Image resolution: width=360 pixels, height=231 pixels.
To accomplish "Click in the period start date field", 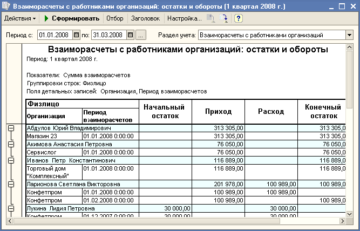I will tap(54, 35).
